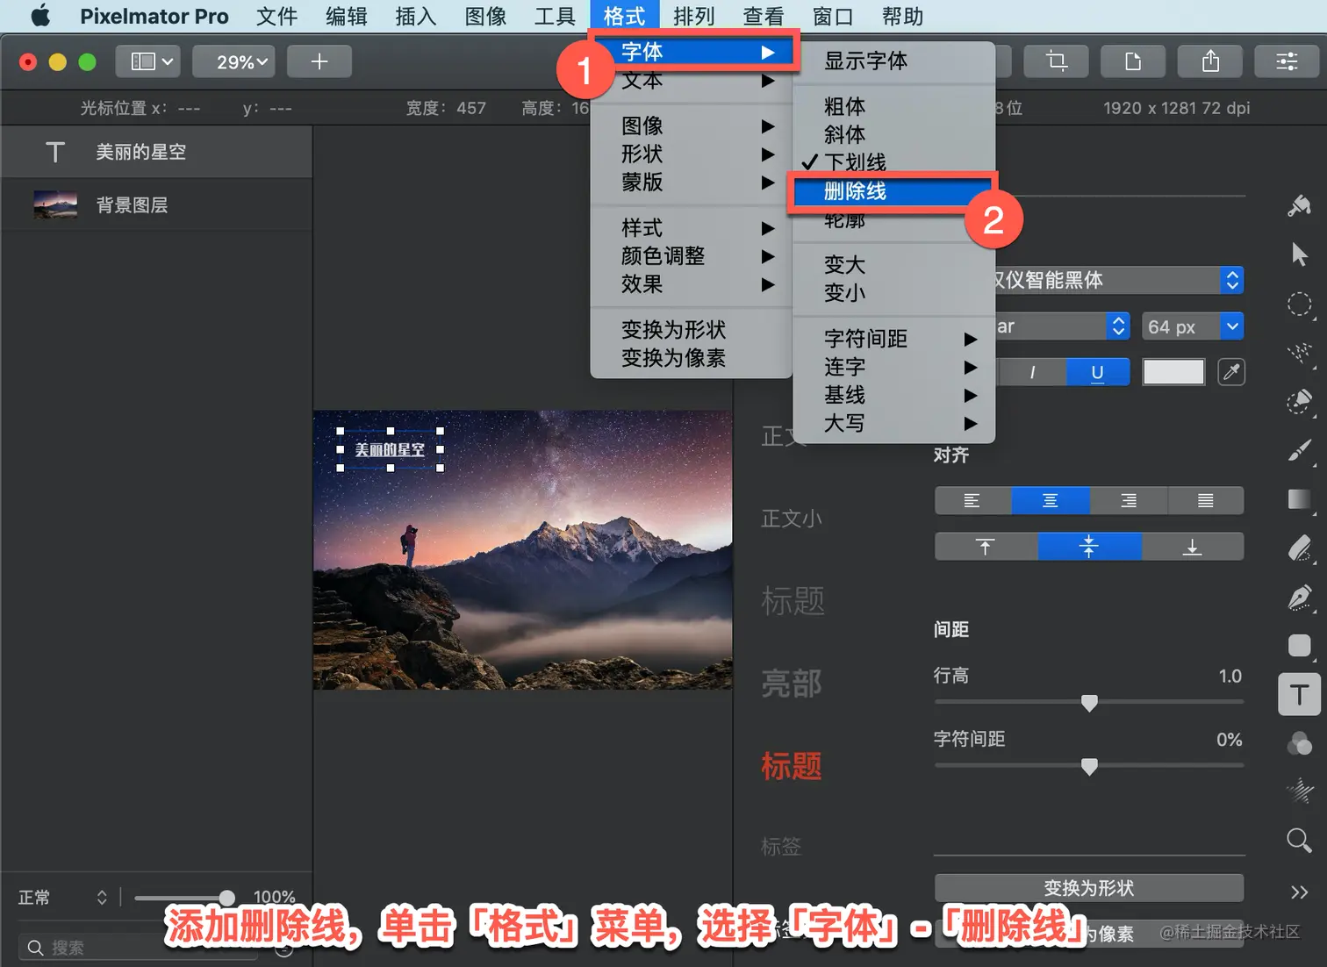Click the 搜索 layers search field
This screenshot has width=1327, height=967.
tap(140, 948)
